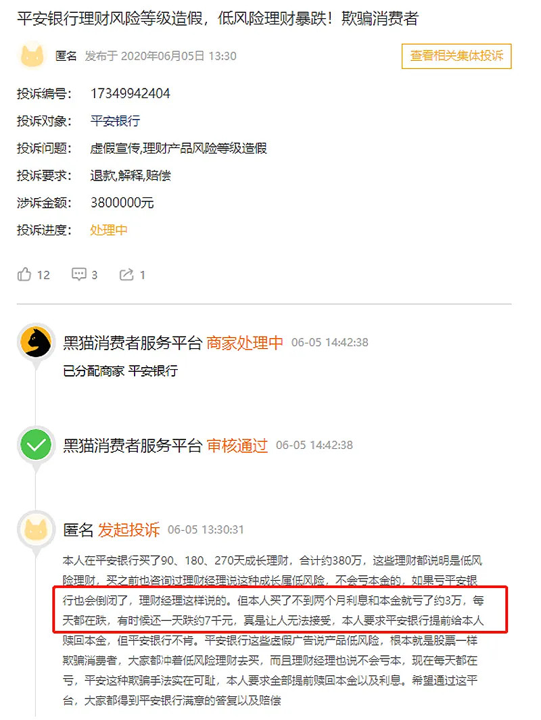Click the green checkmark approval icon
Screen dimensions: 541x720
point(36,445)
